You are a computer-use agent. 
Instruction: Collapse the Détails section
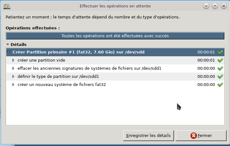8,45
